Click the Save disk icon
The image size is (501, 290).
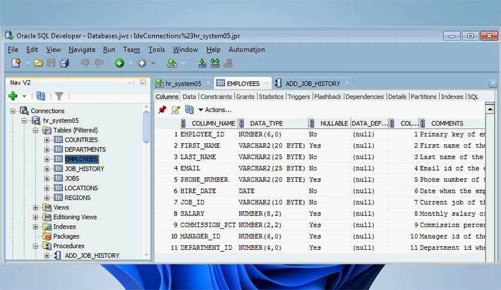(x=51, y=63)
